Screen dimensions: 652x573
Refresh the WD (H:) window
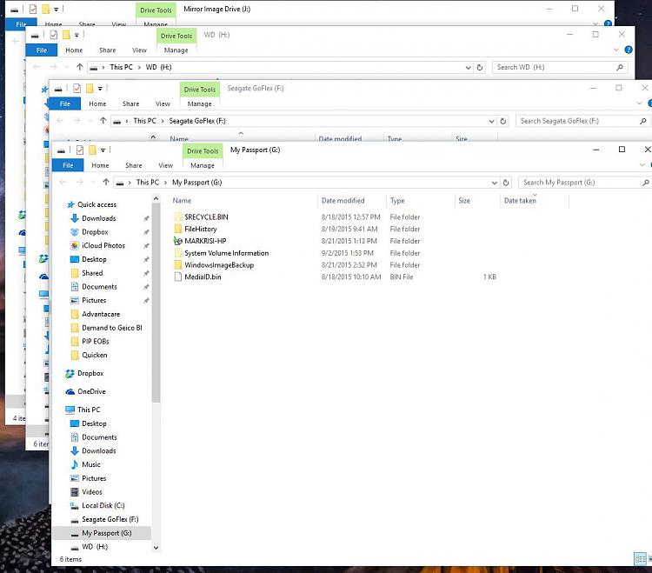(x=480, y=67)
